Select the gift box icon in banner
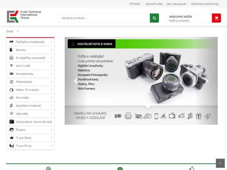 [199, 116]
